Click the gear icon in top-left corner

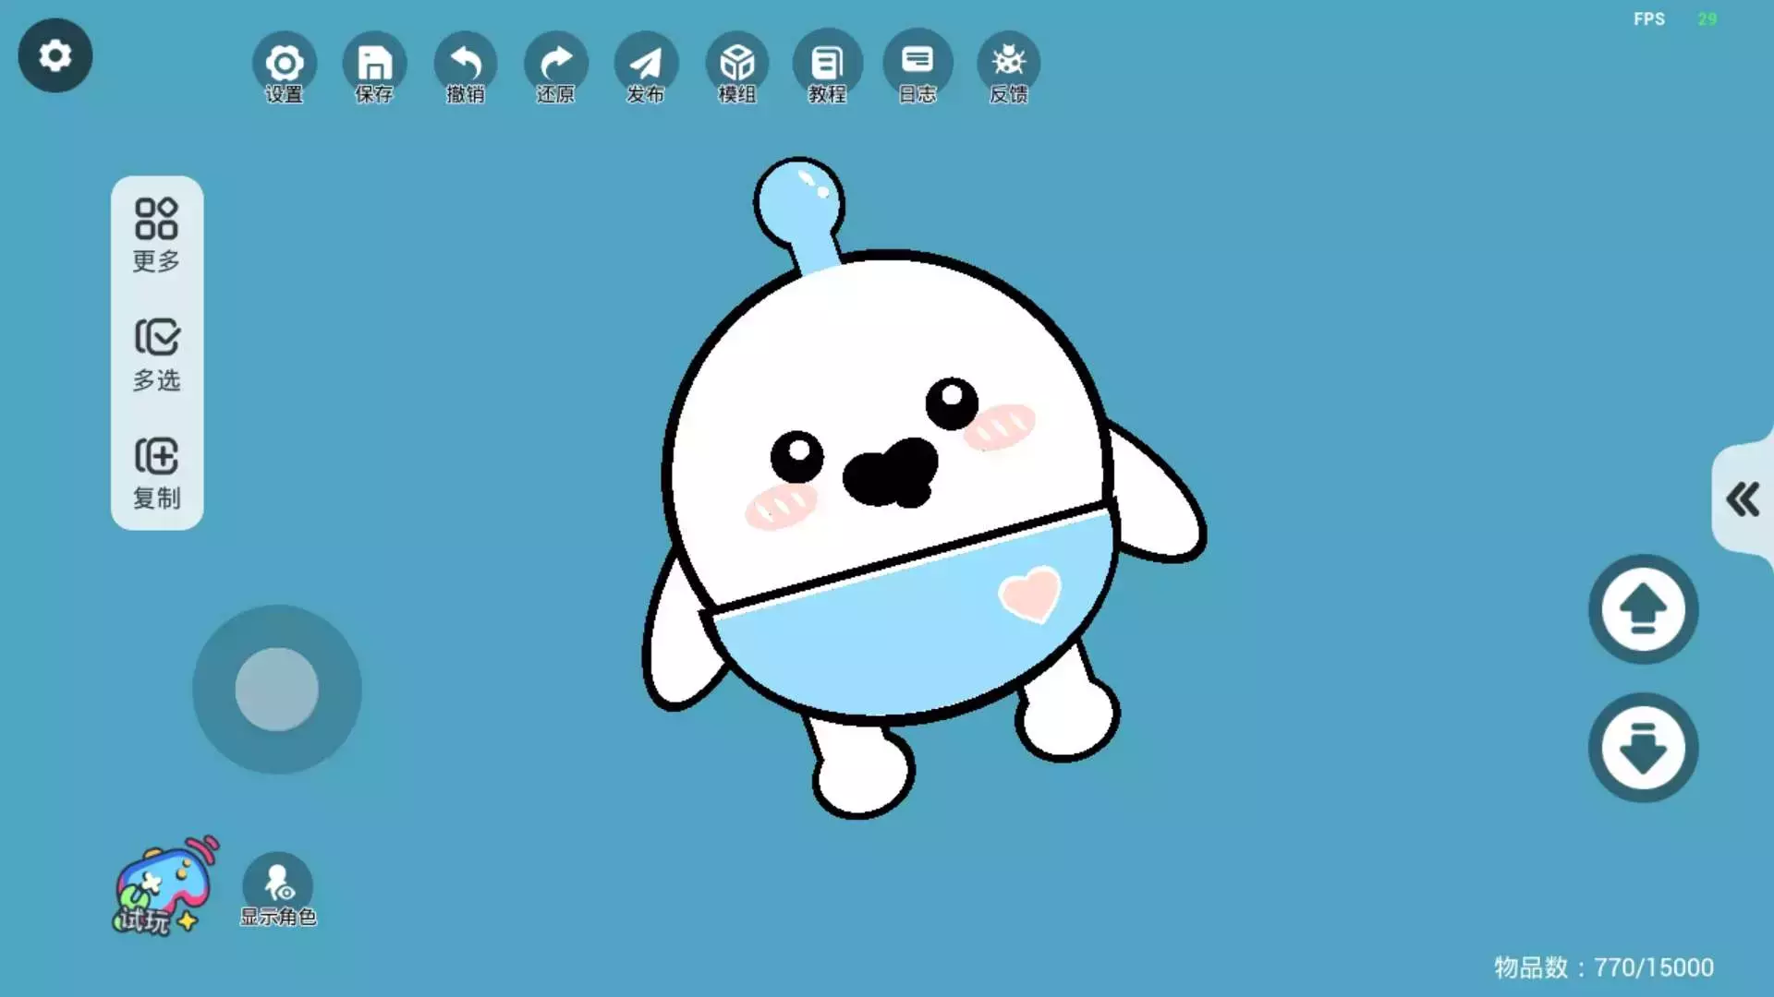point(55,55)
